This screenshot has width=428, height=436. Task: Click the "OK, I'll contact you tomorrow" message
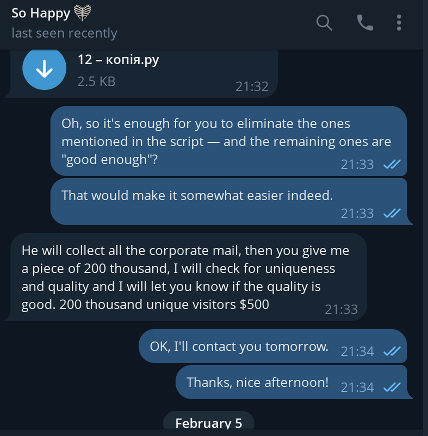(239, 346)
